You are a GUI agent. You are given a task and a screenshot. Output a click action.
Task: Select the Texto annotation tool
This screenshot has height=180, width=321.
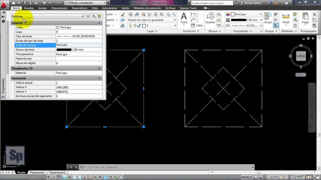click(184, 18)
